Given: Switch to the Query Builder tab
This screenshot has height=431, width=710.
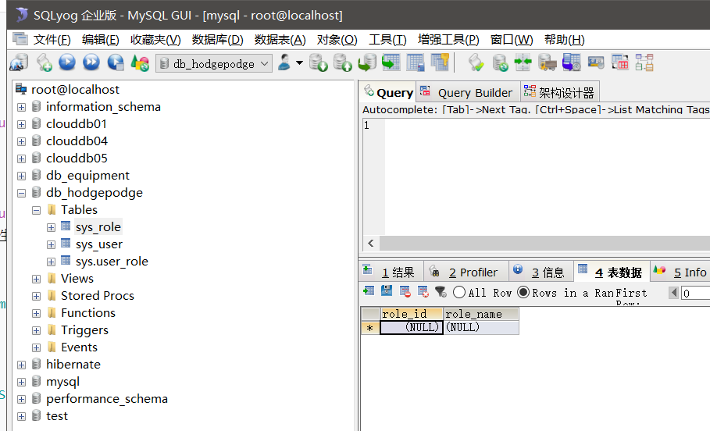Looking at the screenshot, I should (468, 92).
